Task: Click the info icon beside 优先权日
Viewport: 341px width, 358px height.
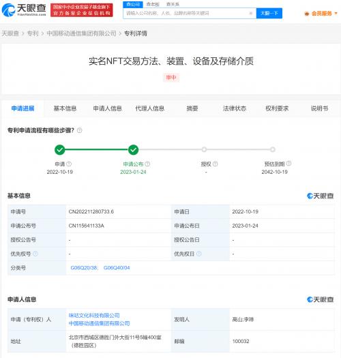Action: coord(199,254)
